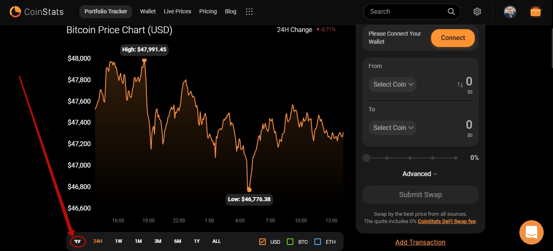Click the search magnifier icon
Screen dimensions: 553x251
pyautogui.click(x=451, y=11)
